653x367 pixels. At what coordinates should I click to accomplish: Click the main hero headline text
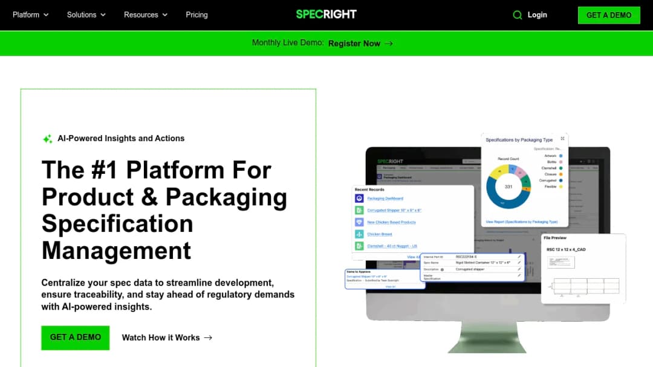164,210
